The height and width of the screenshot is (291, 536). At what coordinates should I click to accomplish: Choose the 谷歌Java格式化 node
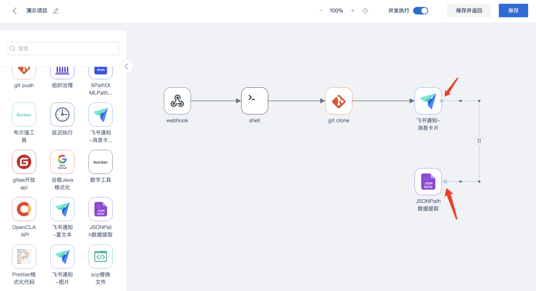coord(62,162)
